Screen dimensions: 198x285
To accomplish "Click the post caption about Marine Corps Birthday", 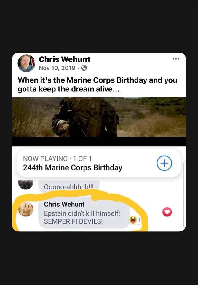I will point(98,85).
